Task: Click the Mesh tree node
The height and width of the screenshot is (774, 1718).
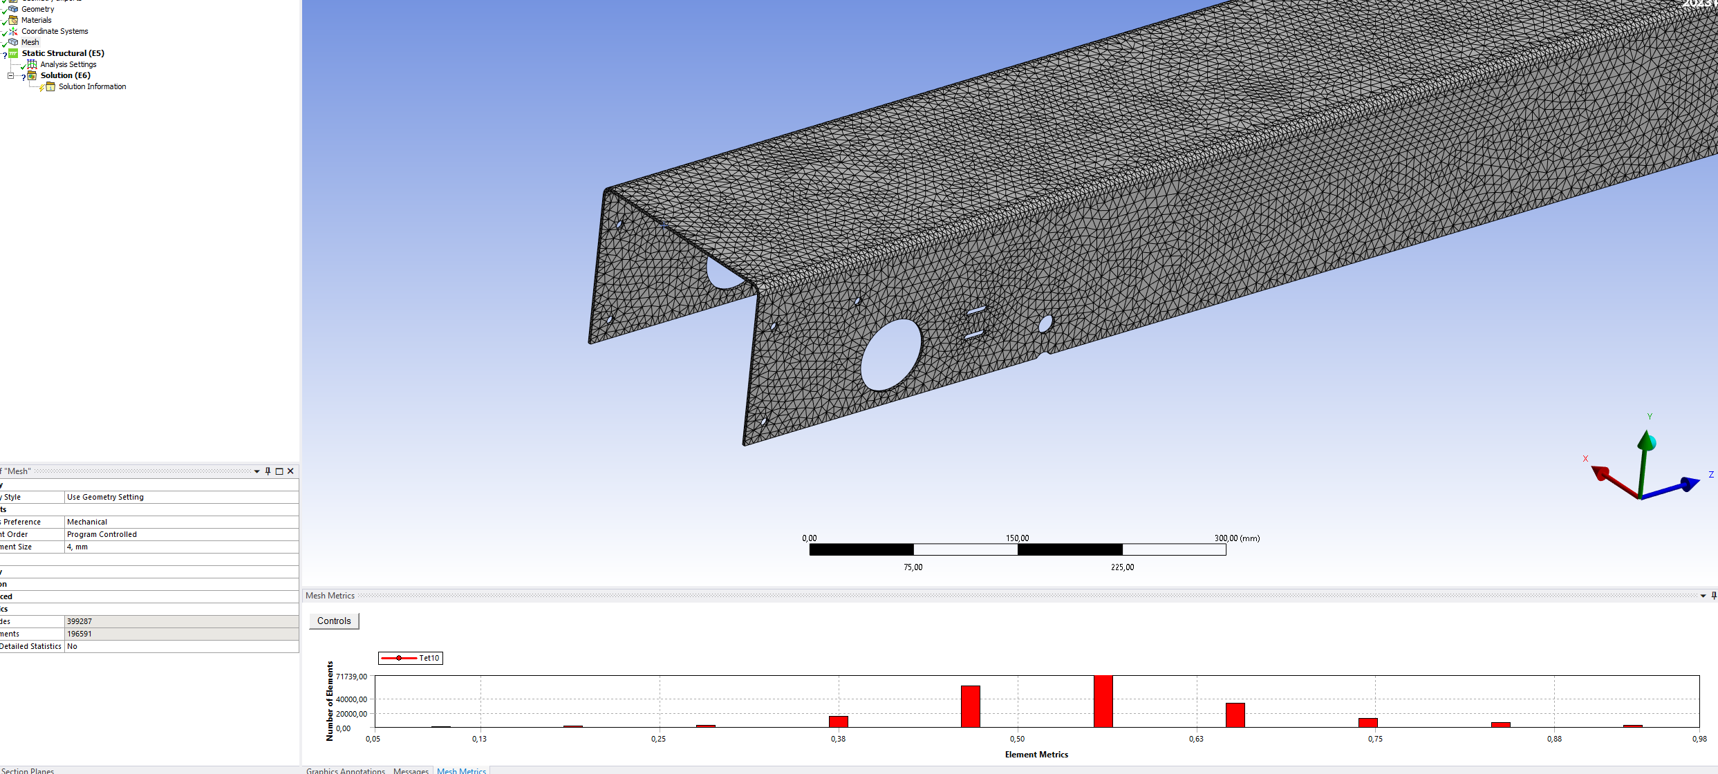Action: pyautogui.click(x=30, y=42)
